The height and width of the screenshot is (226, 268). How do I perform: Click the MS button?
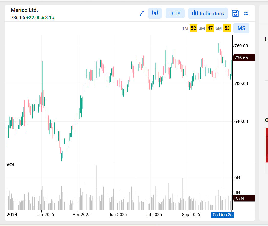(x=241, y=28)
